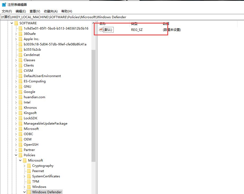The width and height of the screenshot is (244, 194).
Task: Click the tree pane vertical scrollbar thumb
Action: click(94, 106)
